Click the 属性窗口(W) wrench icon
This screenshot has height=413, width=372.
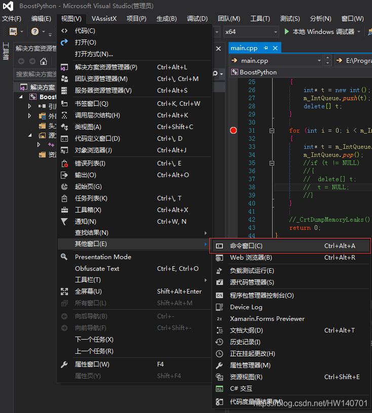point(64,364)
